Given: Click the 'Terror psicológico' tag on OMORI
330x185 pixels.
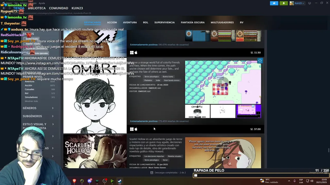Looking at the screenshot, I should click(x=152, y=77).
